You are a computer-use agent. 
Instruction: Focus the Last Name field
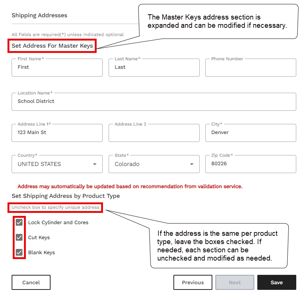(x=154, y=68)
